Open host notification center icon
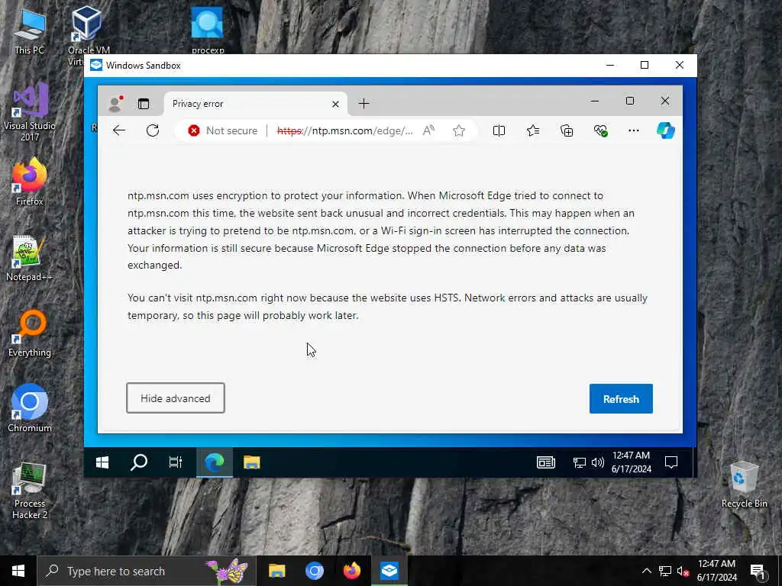The width and height of the screenshot is (782, 586). [758, 571]
